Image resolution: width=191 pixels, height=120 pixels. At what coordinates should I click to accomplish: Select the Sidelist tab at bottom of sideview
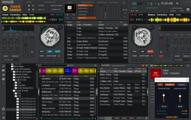101,118
